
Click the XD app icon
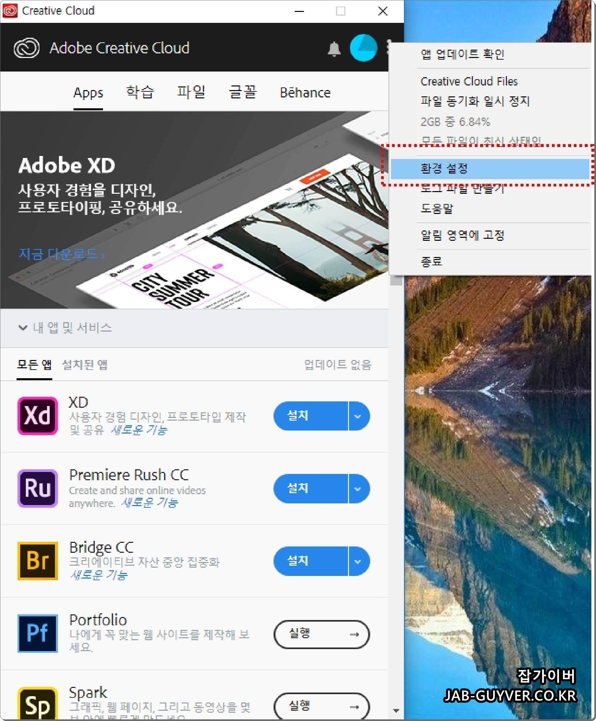tap(38, 416)
